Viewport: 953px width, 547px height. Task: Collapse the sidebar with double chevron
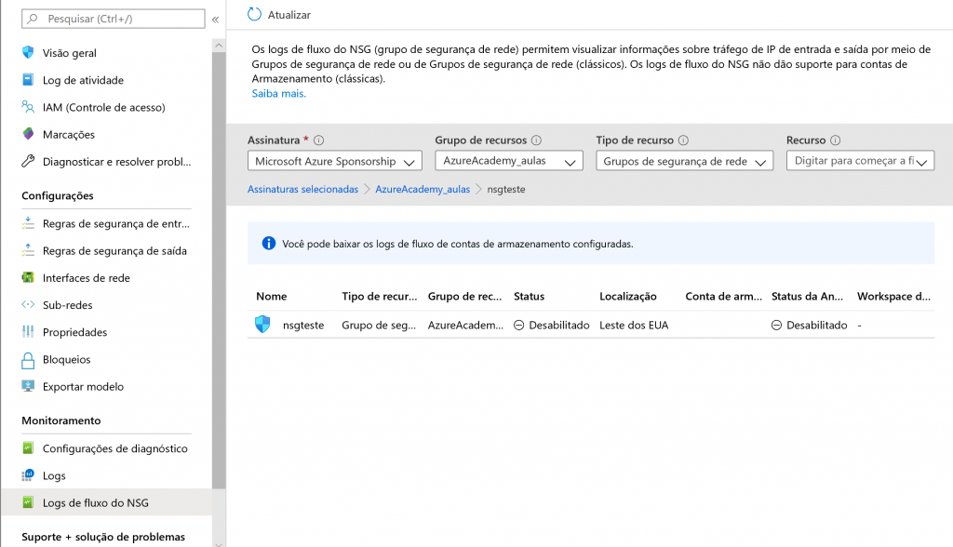pos(215,19)
